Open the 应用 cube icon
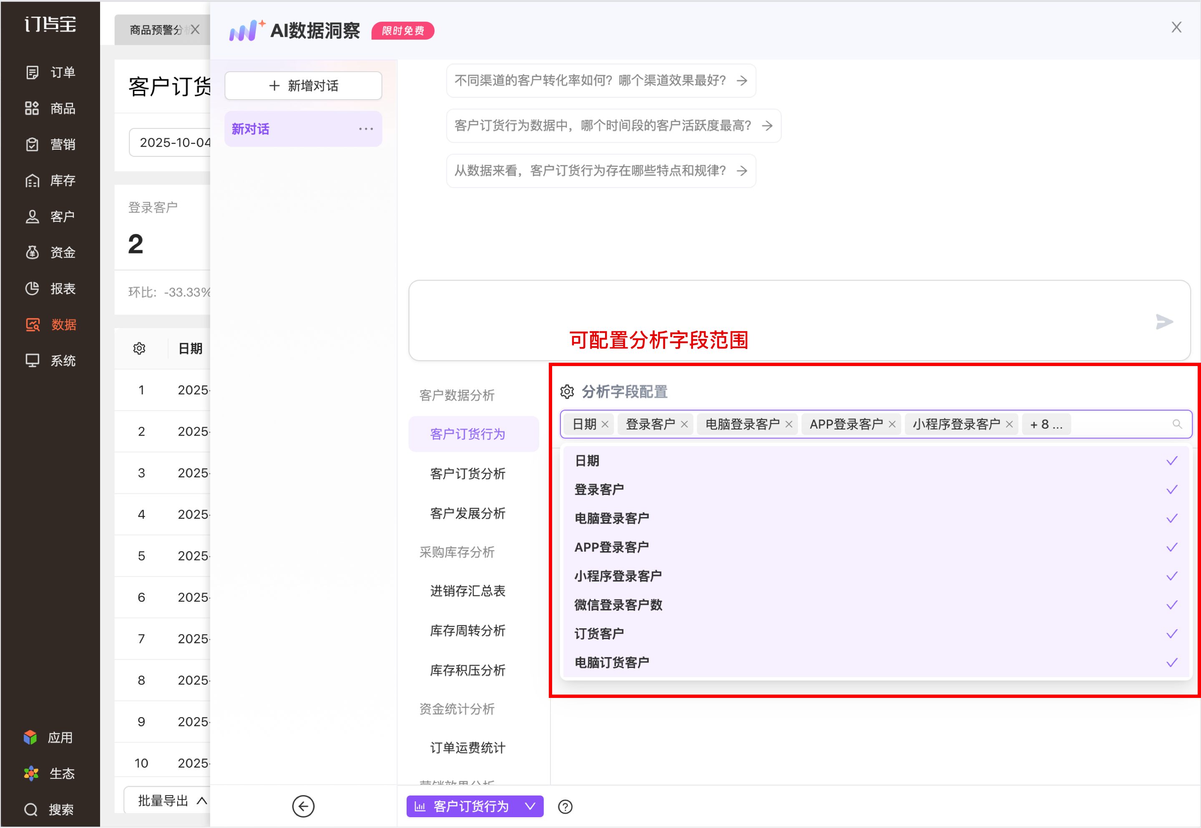The image size is (1201, 828). (x=30, y=737)
